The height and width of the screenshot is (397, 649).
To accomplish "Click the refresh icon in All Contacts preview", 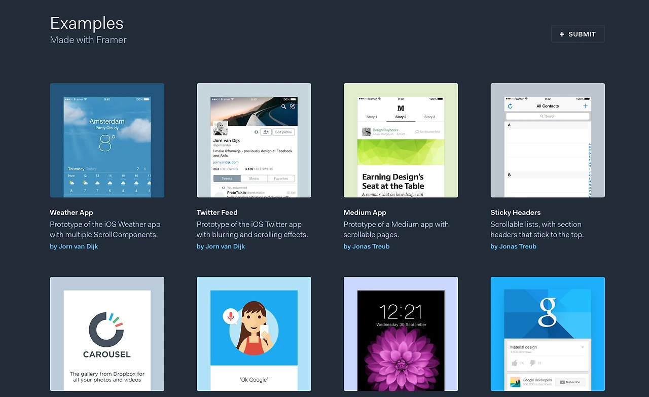I will 510,106.
